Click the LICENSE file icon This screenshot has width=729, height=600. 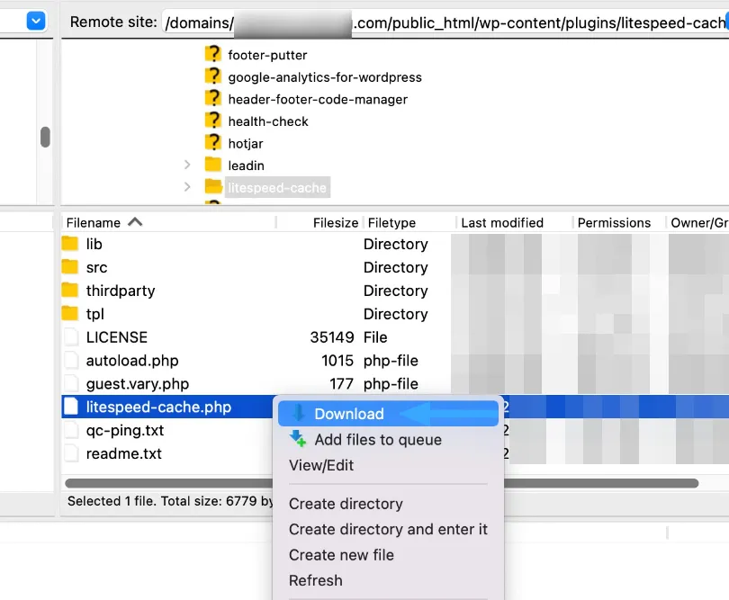(x=71, y=337)
